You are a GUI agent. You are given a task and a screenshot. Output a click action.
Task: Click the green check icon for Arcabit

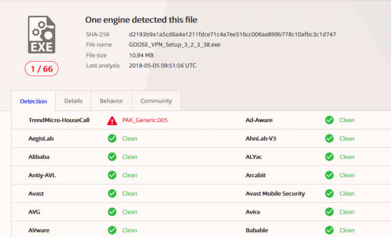[x=329, y=175]
